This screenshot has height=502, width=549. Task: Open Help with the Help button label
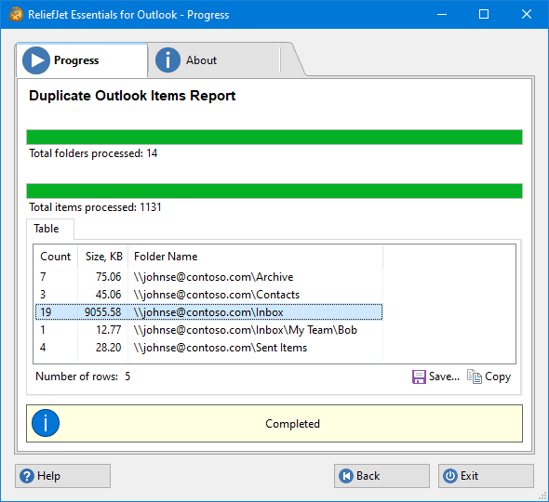tap(48, 476)
